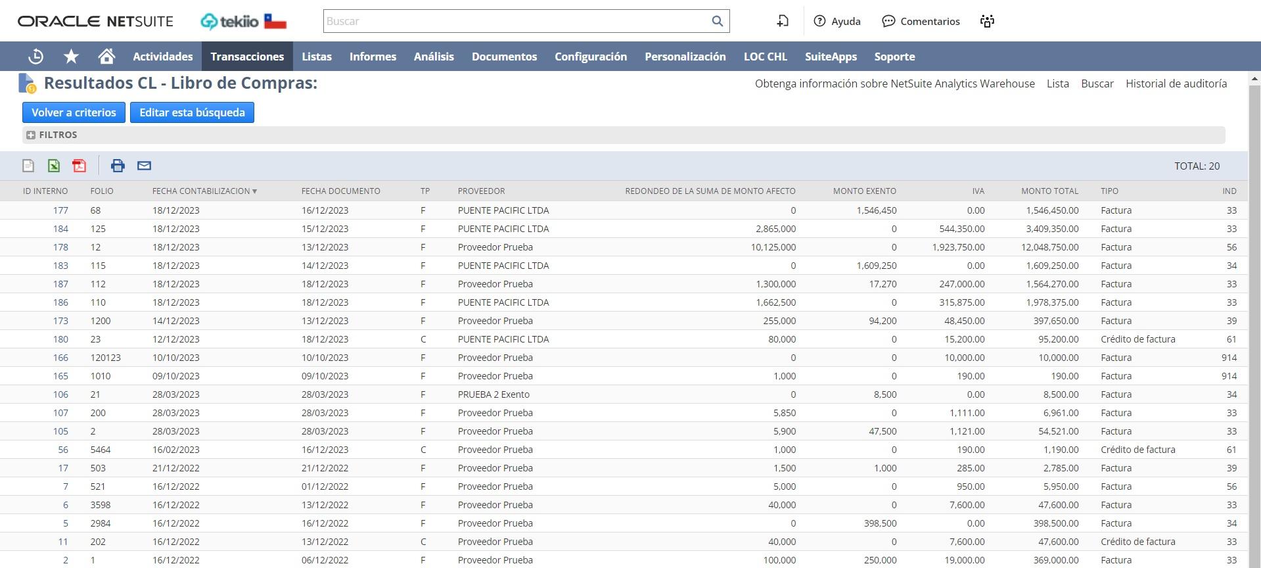Viewport: 1261px width, 568px height.
Task: Go to the Home dashboard icon
Action: coord(106,57)
